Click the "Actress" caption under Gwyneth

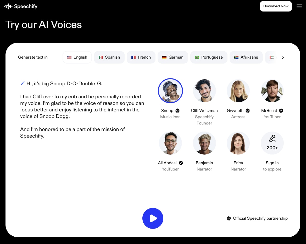(x=238, y=117)
